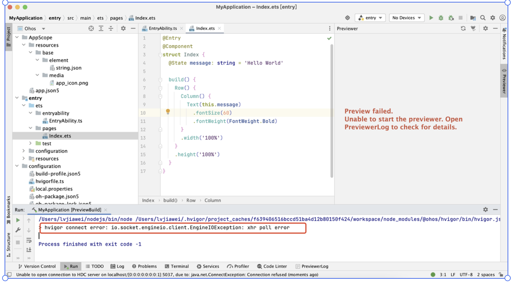This screenshot has height=283, width=511.
Task: Open Previewer panel settings gear
Action: tap(485, 28)
